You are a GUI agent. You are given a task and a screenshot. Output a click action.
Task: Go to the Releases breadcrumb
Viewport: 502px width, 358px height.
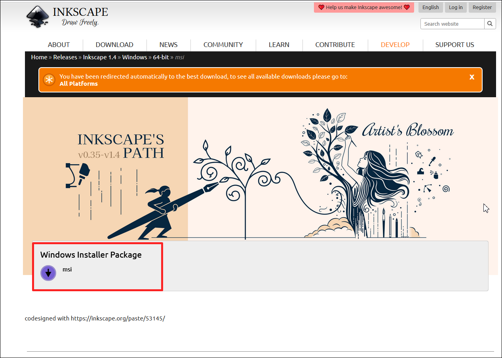point(65,57)
